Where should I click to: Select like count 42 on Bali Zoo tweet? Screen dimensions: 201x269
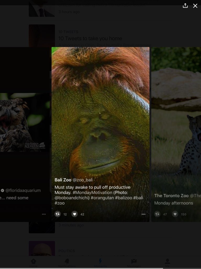82,214
